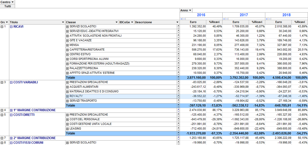Image resolution: width=308 pixels, height=145 pixels.
Task: Select the 943.002,00 cell
Action: (279, 50)
